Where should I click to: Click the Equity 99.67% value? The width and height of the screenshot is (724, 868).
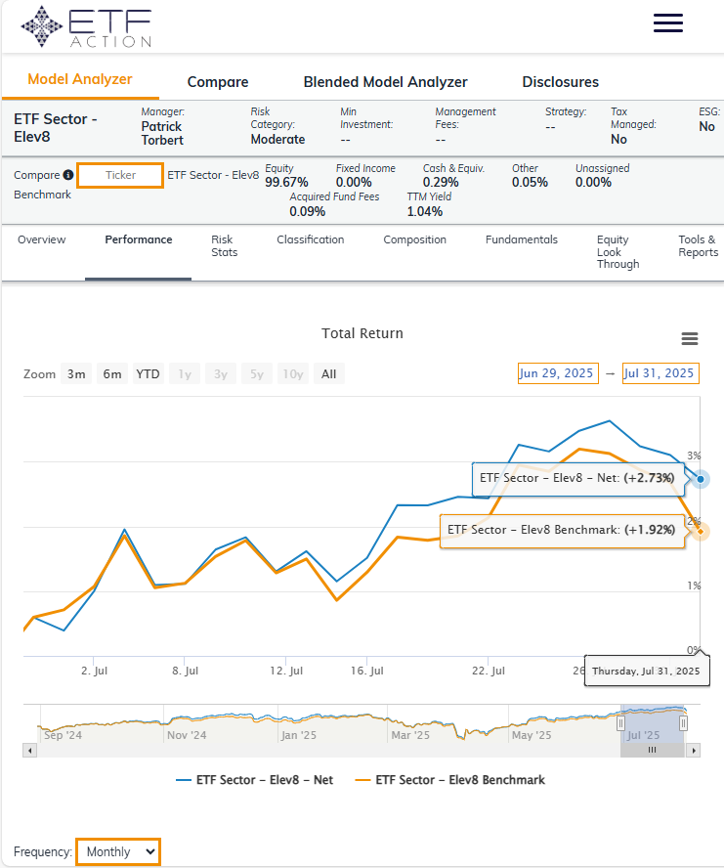[x=286, y=182]
